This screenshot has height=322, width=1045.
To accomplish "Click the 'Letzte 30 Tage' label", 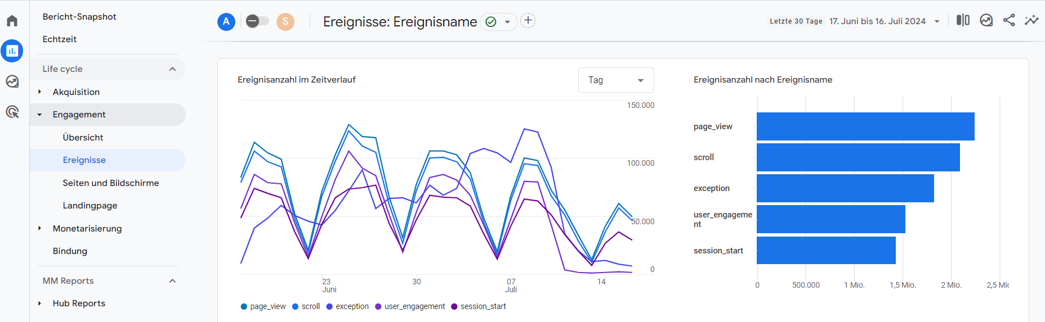I will pyautogui.click(x=796, y=21).
